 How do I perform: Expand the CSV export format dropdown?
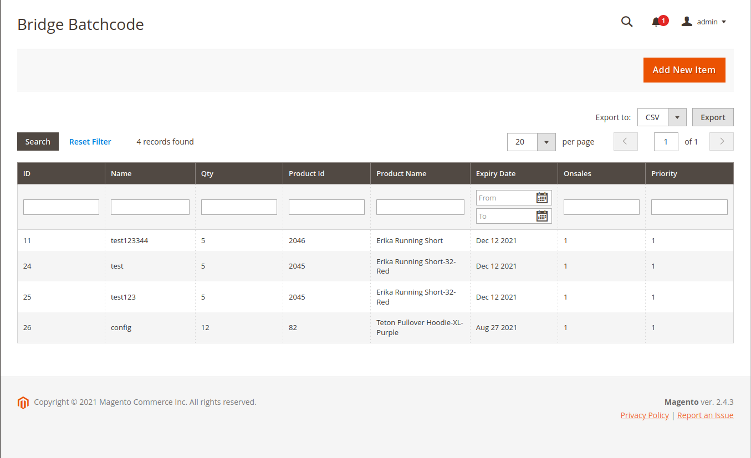[x=677, y=117]
